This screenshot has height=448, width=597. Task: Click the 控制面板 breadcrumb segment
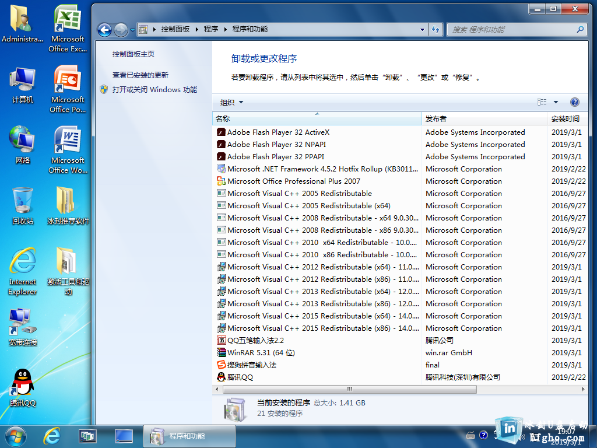coord(175,29)
